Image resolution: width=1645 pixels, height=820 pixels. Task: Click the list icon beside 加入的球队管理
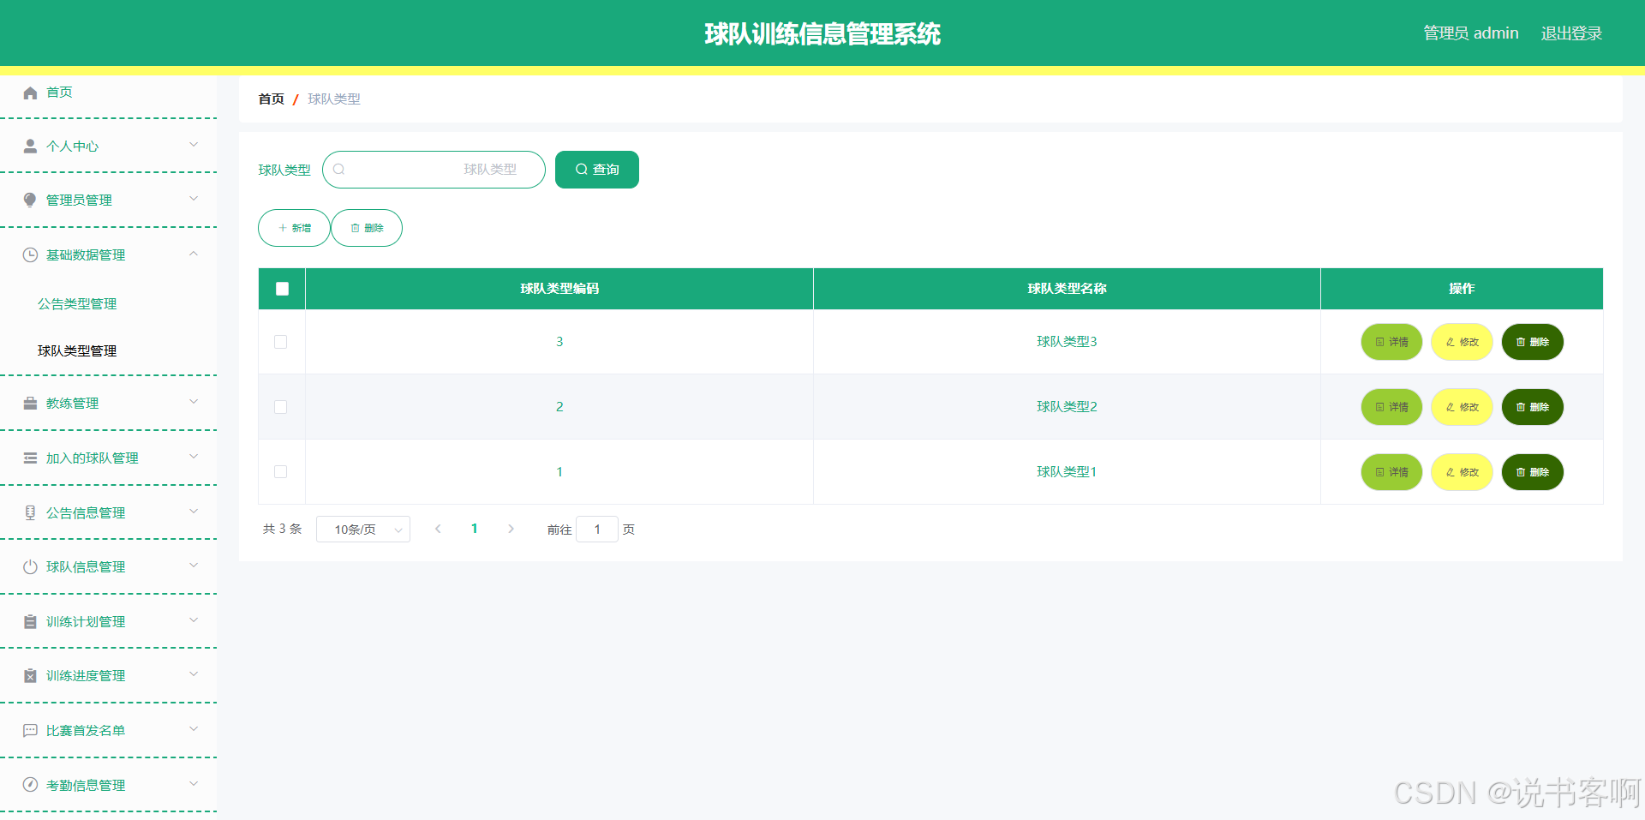30,458
